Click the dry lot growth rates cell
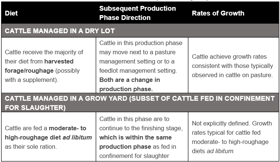Screen dimensions: 280x162 [232, 65]
